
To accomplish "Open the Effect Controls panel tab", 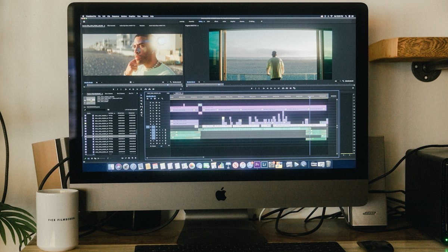I will coord(111,26).
